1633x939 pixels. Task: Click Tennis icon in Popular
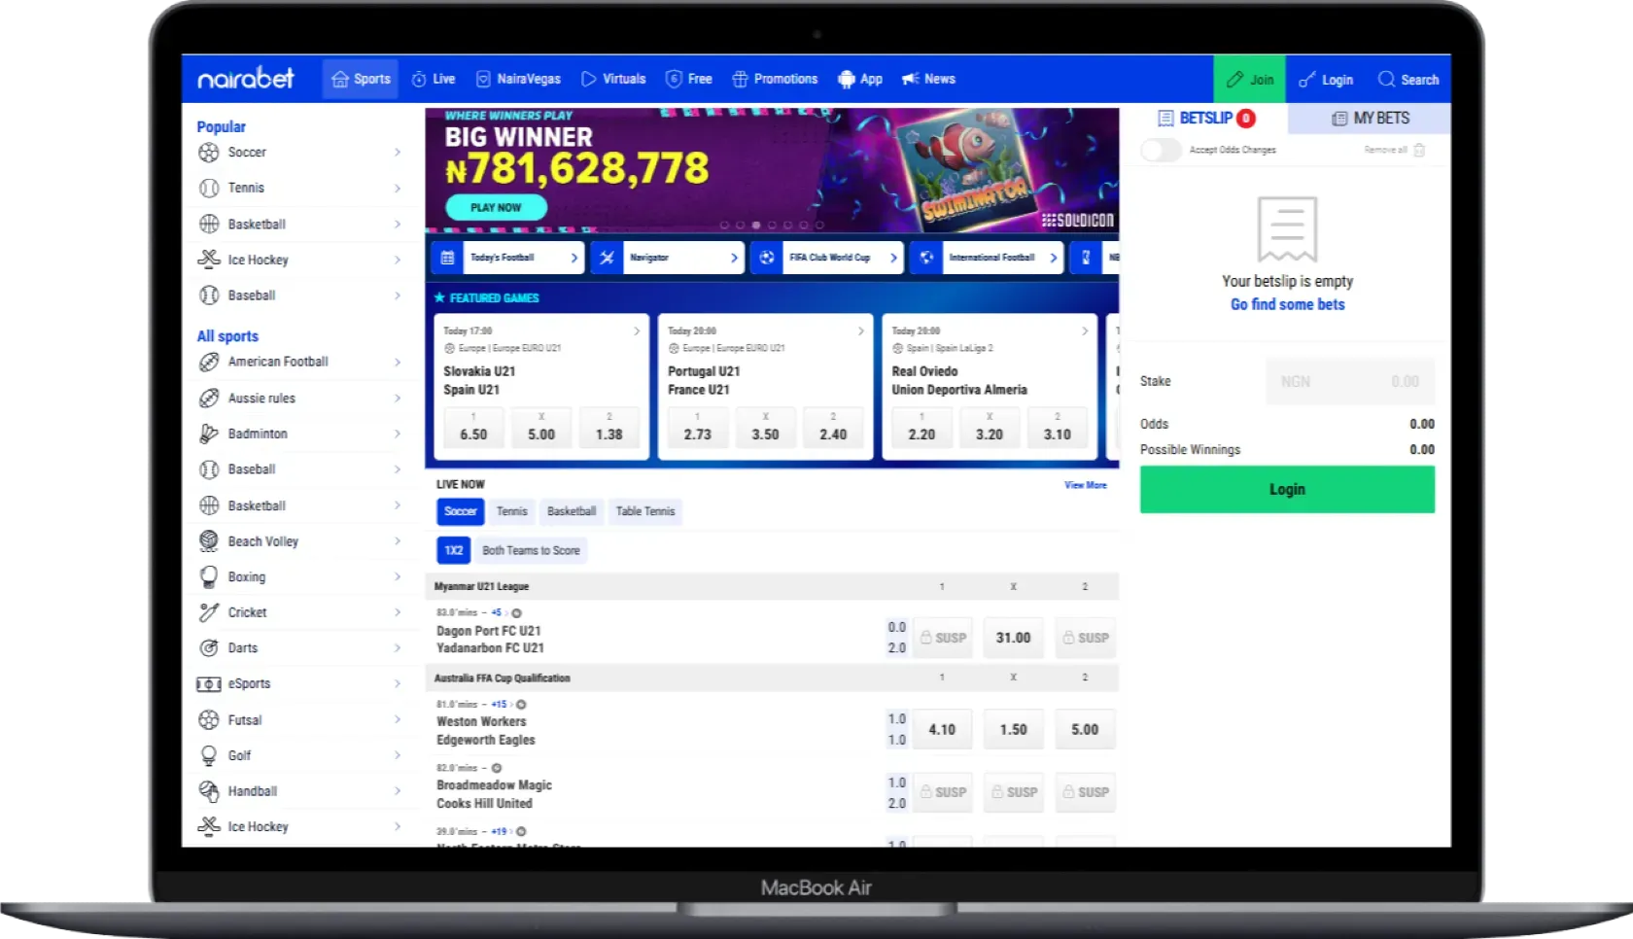pyautogui.click(x=208, y=189)
